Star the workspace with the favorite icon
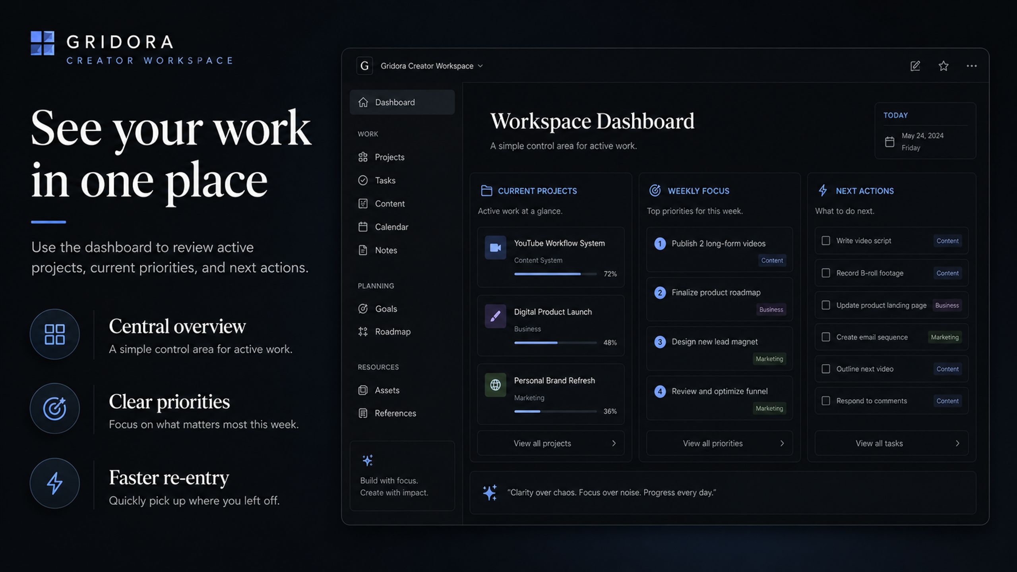This screenshot has width=1017, height=572. click(943, 66)
